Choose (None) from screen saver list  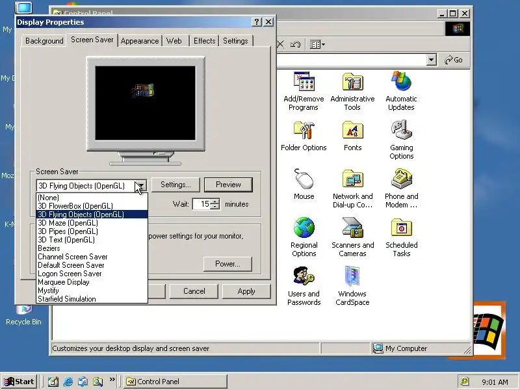click(92, 198)
